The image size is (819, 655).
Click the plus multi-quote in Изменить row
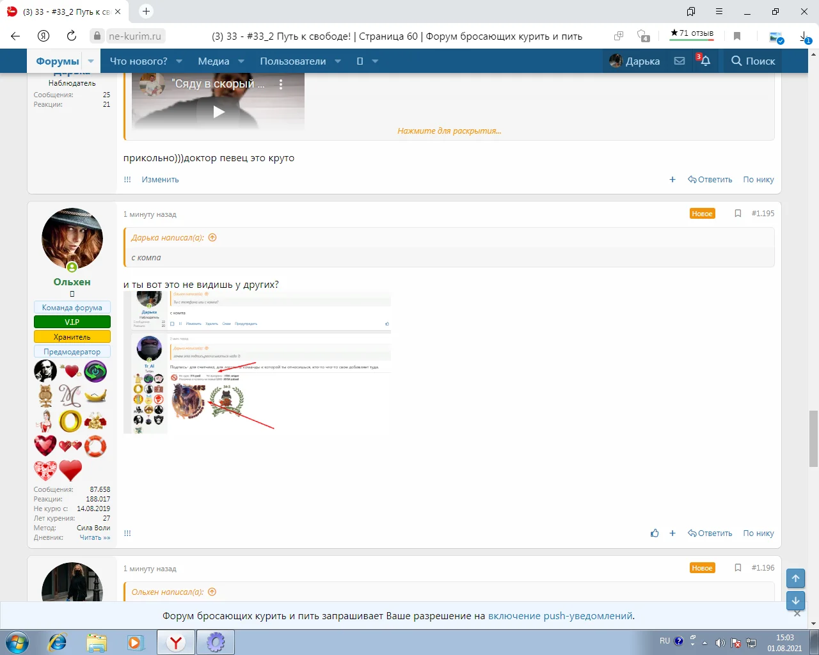point(672,180)
